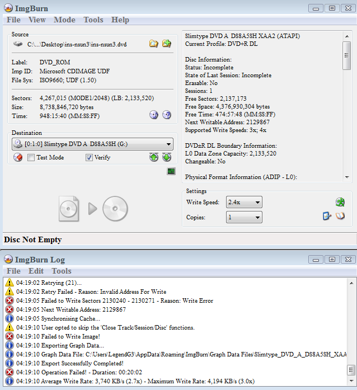Image resolution: width=357 pixels, height=390 pixels.
Task: Select the 'User opted to skip' log entry
Action: pyautogui.click(x=176, y=327)
